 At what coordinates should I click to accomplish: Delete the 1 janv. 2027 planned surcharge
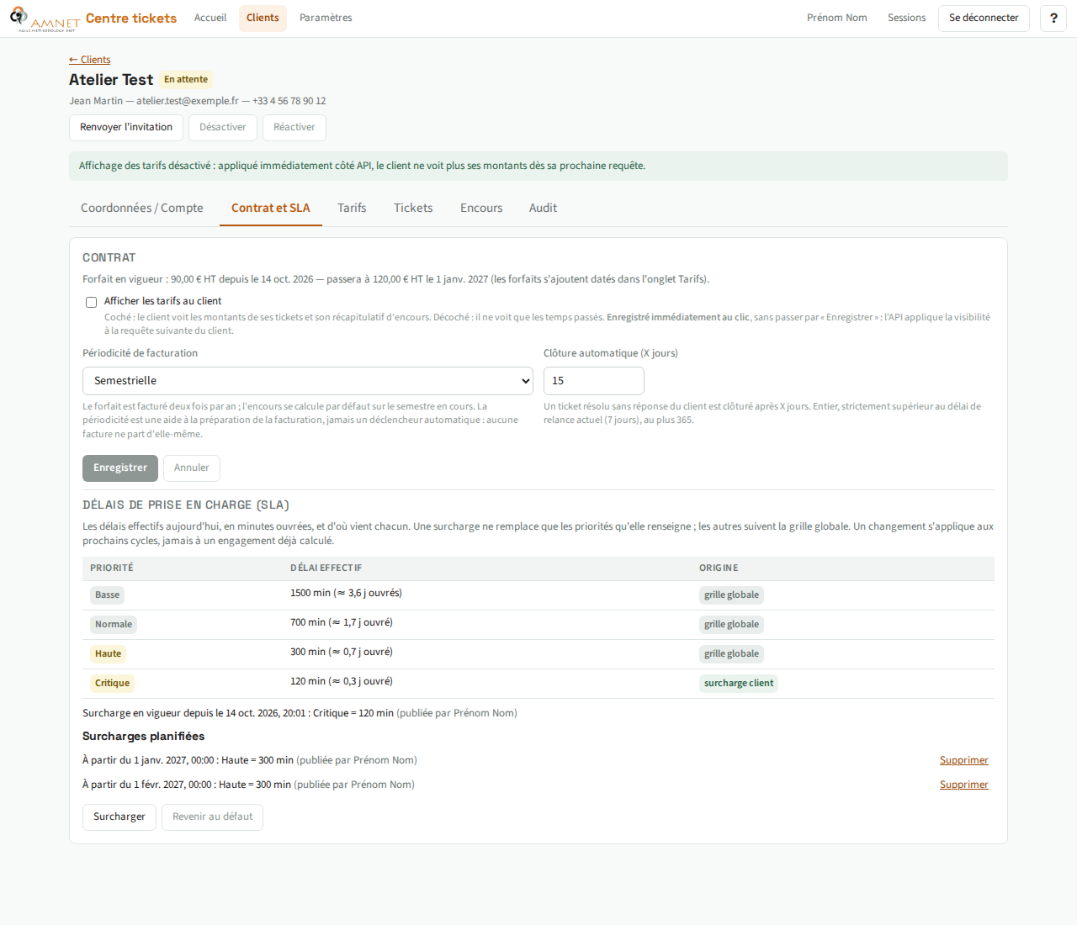pyautogui.click(x=963, y=760)
